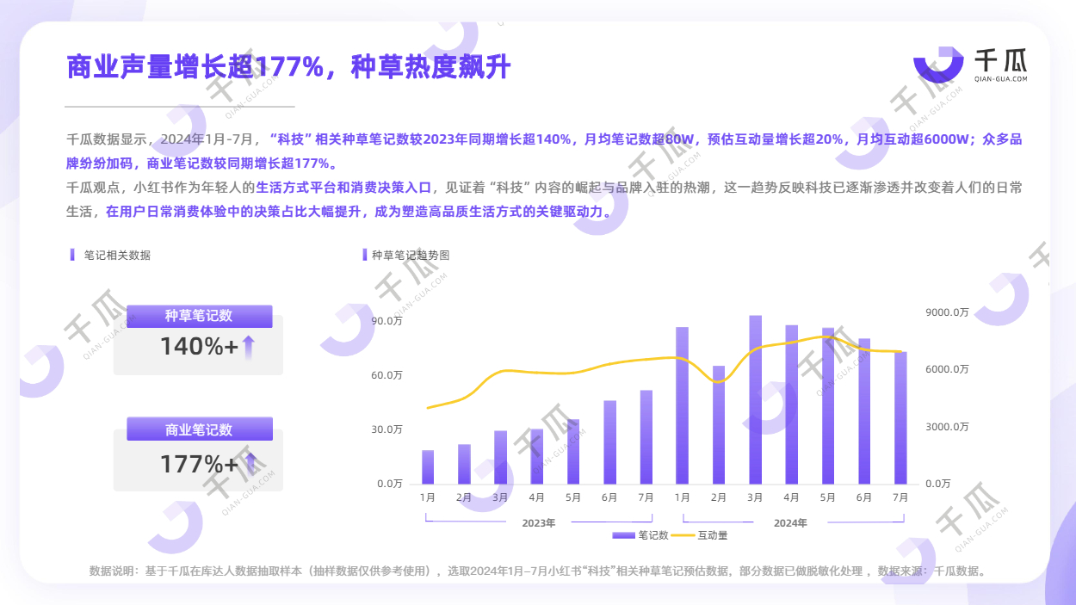
Task: Click the 千瓜 QIAN-GUA.COM logo
Action: (x=971, y=65)
